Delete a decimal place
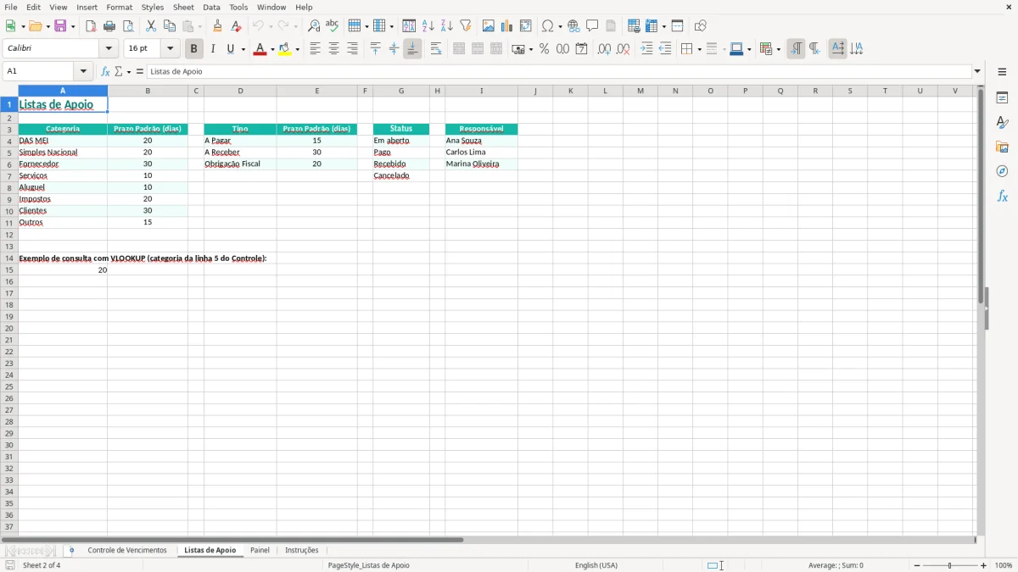Viewport: 1018px width, 572px height. 623,49
